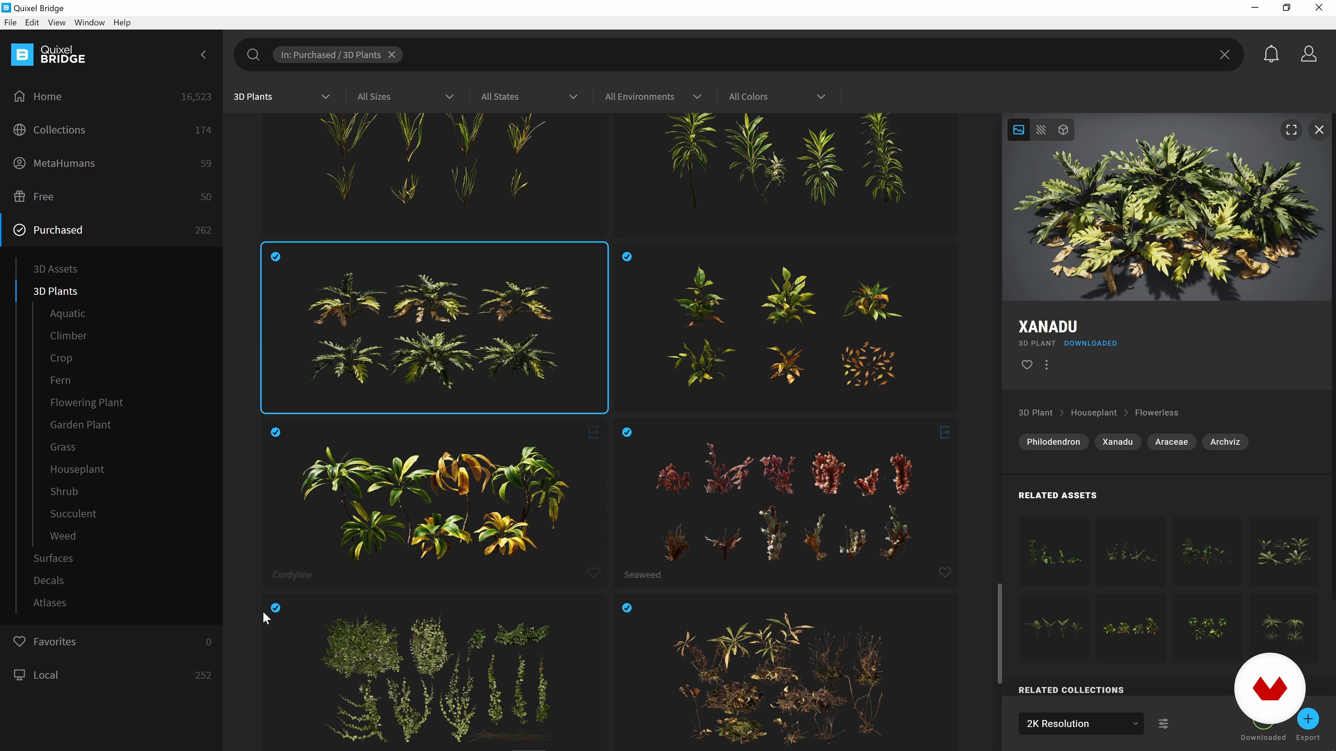Screen dimensions: 1336x751
Task: Open the All Environments dropdown
Action: pos(653,97)
